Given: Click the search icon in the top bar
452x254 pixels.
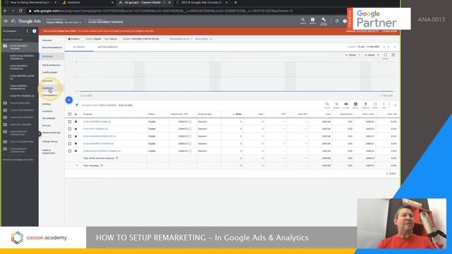Looking at the screenshot, I should 303,20.
